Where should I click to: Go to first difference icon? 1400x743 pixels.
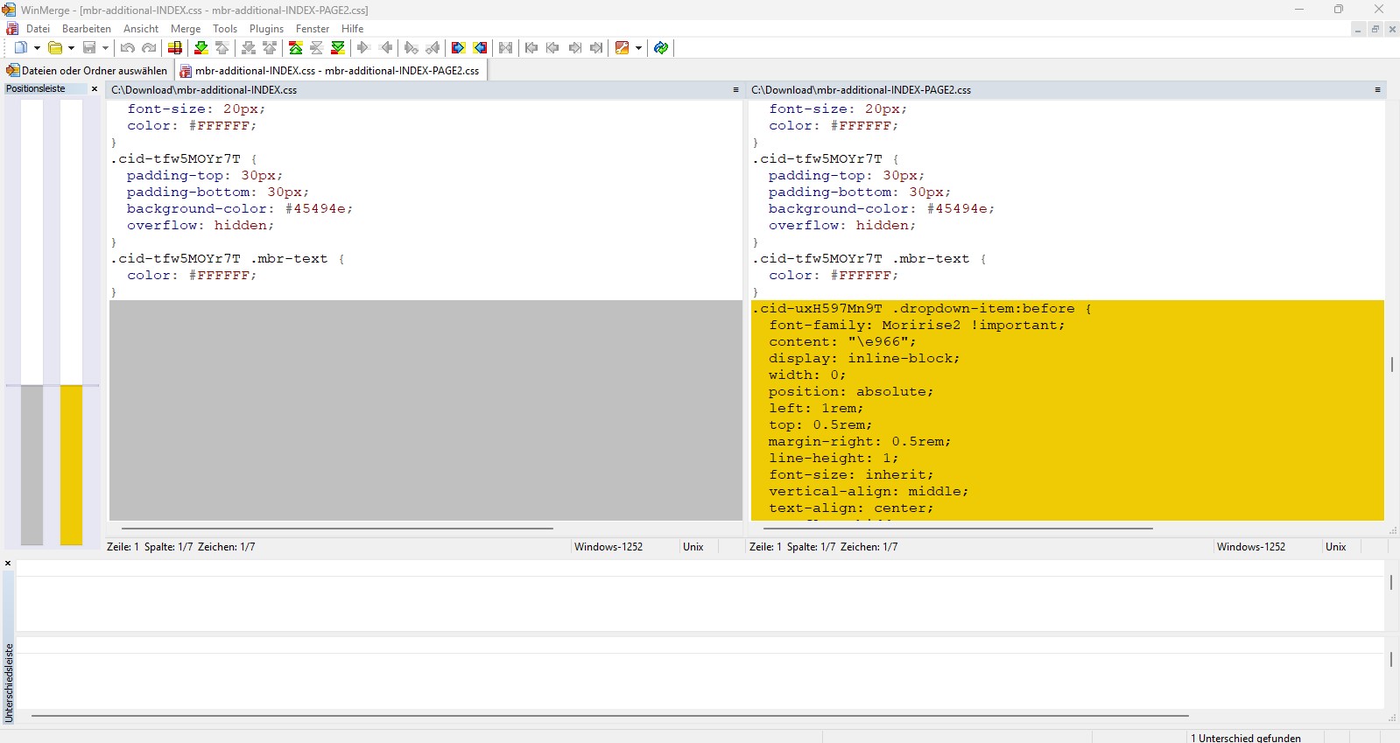(296, 48)
